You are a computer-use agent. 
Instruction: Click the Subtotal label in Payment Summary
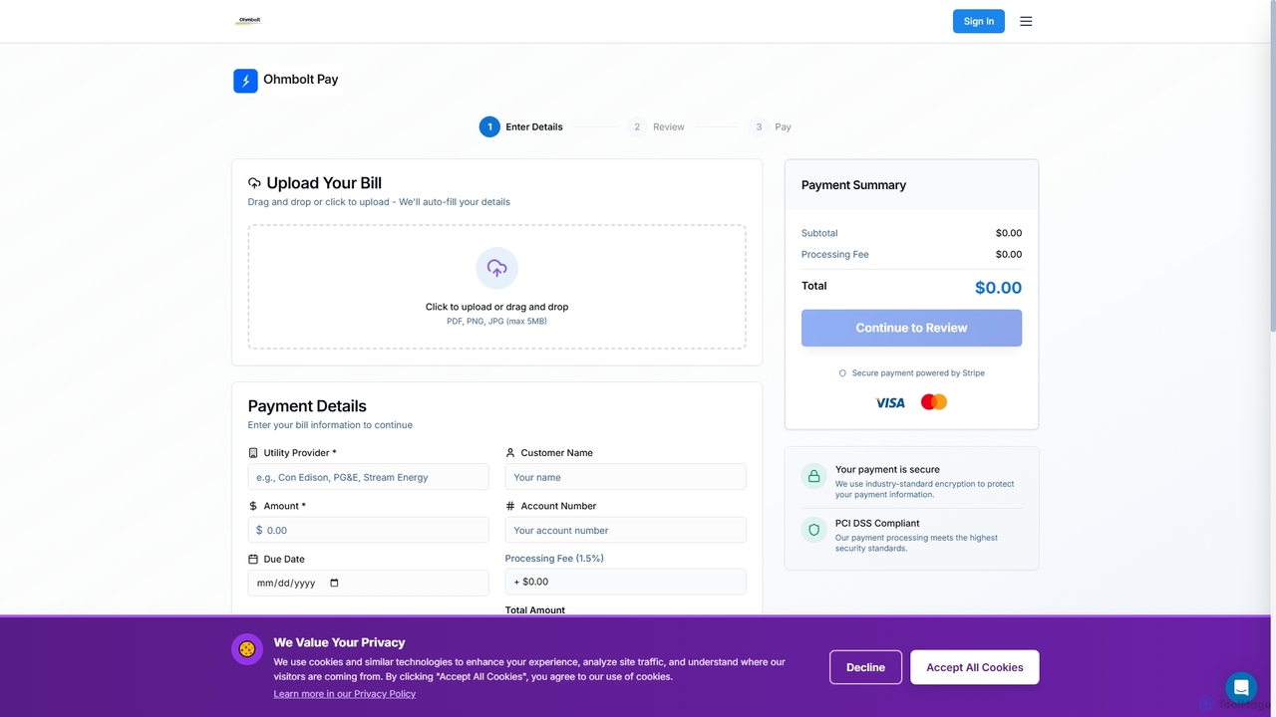819,233
